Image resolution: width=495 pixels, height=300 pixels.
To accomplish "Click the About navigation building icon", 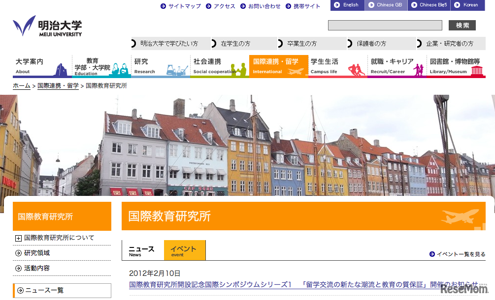I will point(62,70).
